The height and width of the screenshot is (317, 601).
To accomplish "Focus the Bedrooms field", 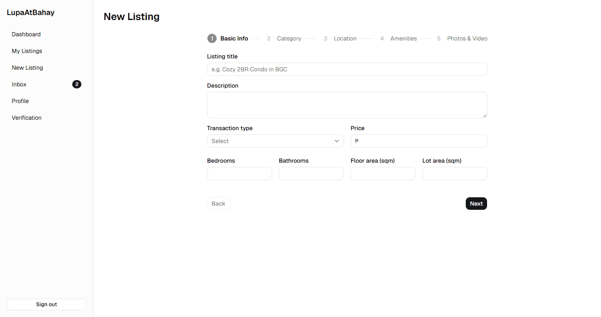I will [x=240, y=174].
